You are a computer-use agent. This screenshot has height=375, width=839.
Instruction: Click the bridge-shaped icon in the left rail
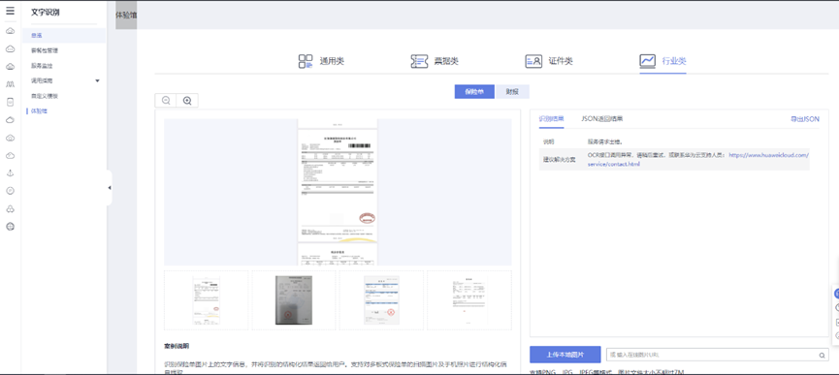click(x=10, y=84)
